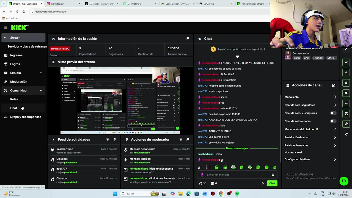
Task: Open Palabras baneadas options chevron
Action: [x=335, y=145]
